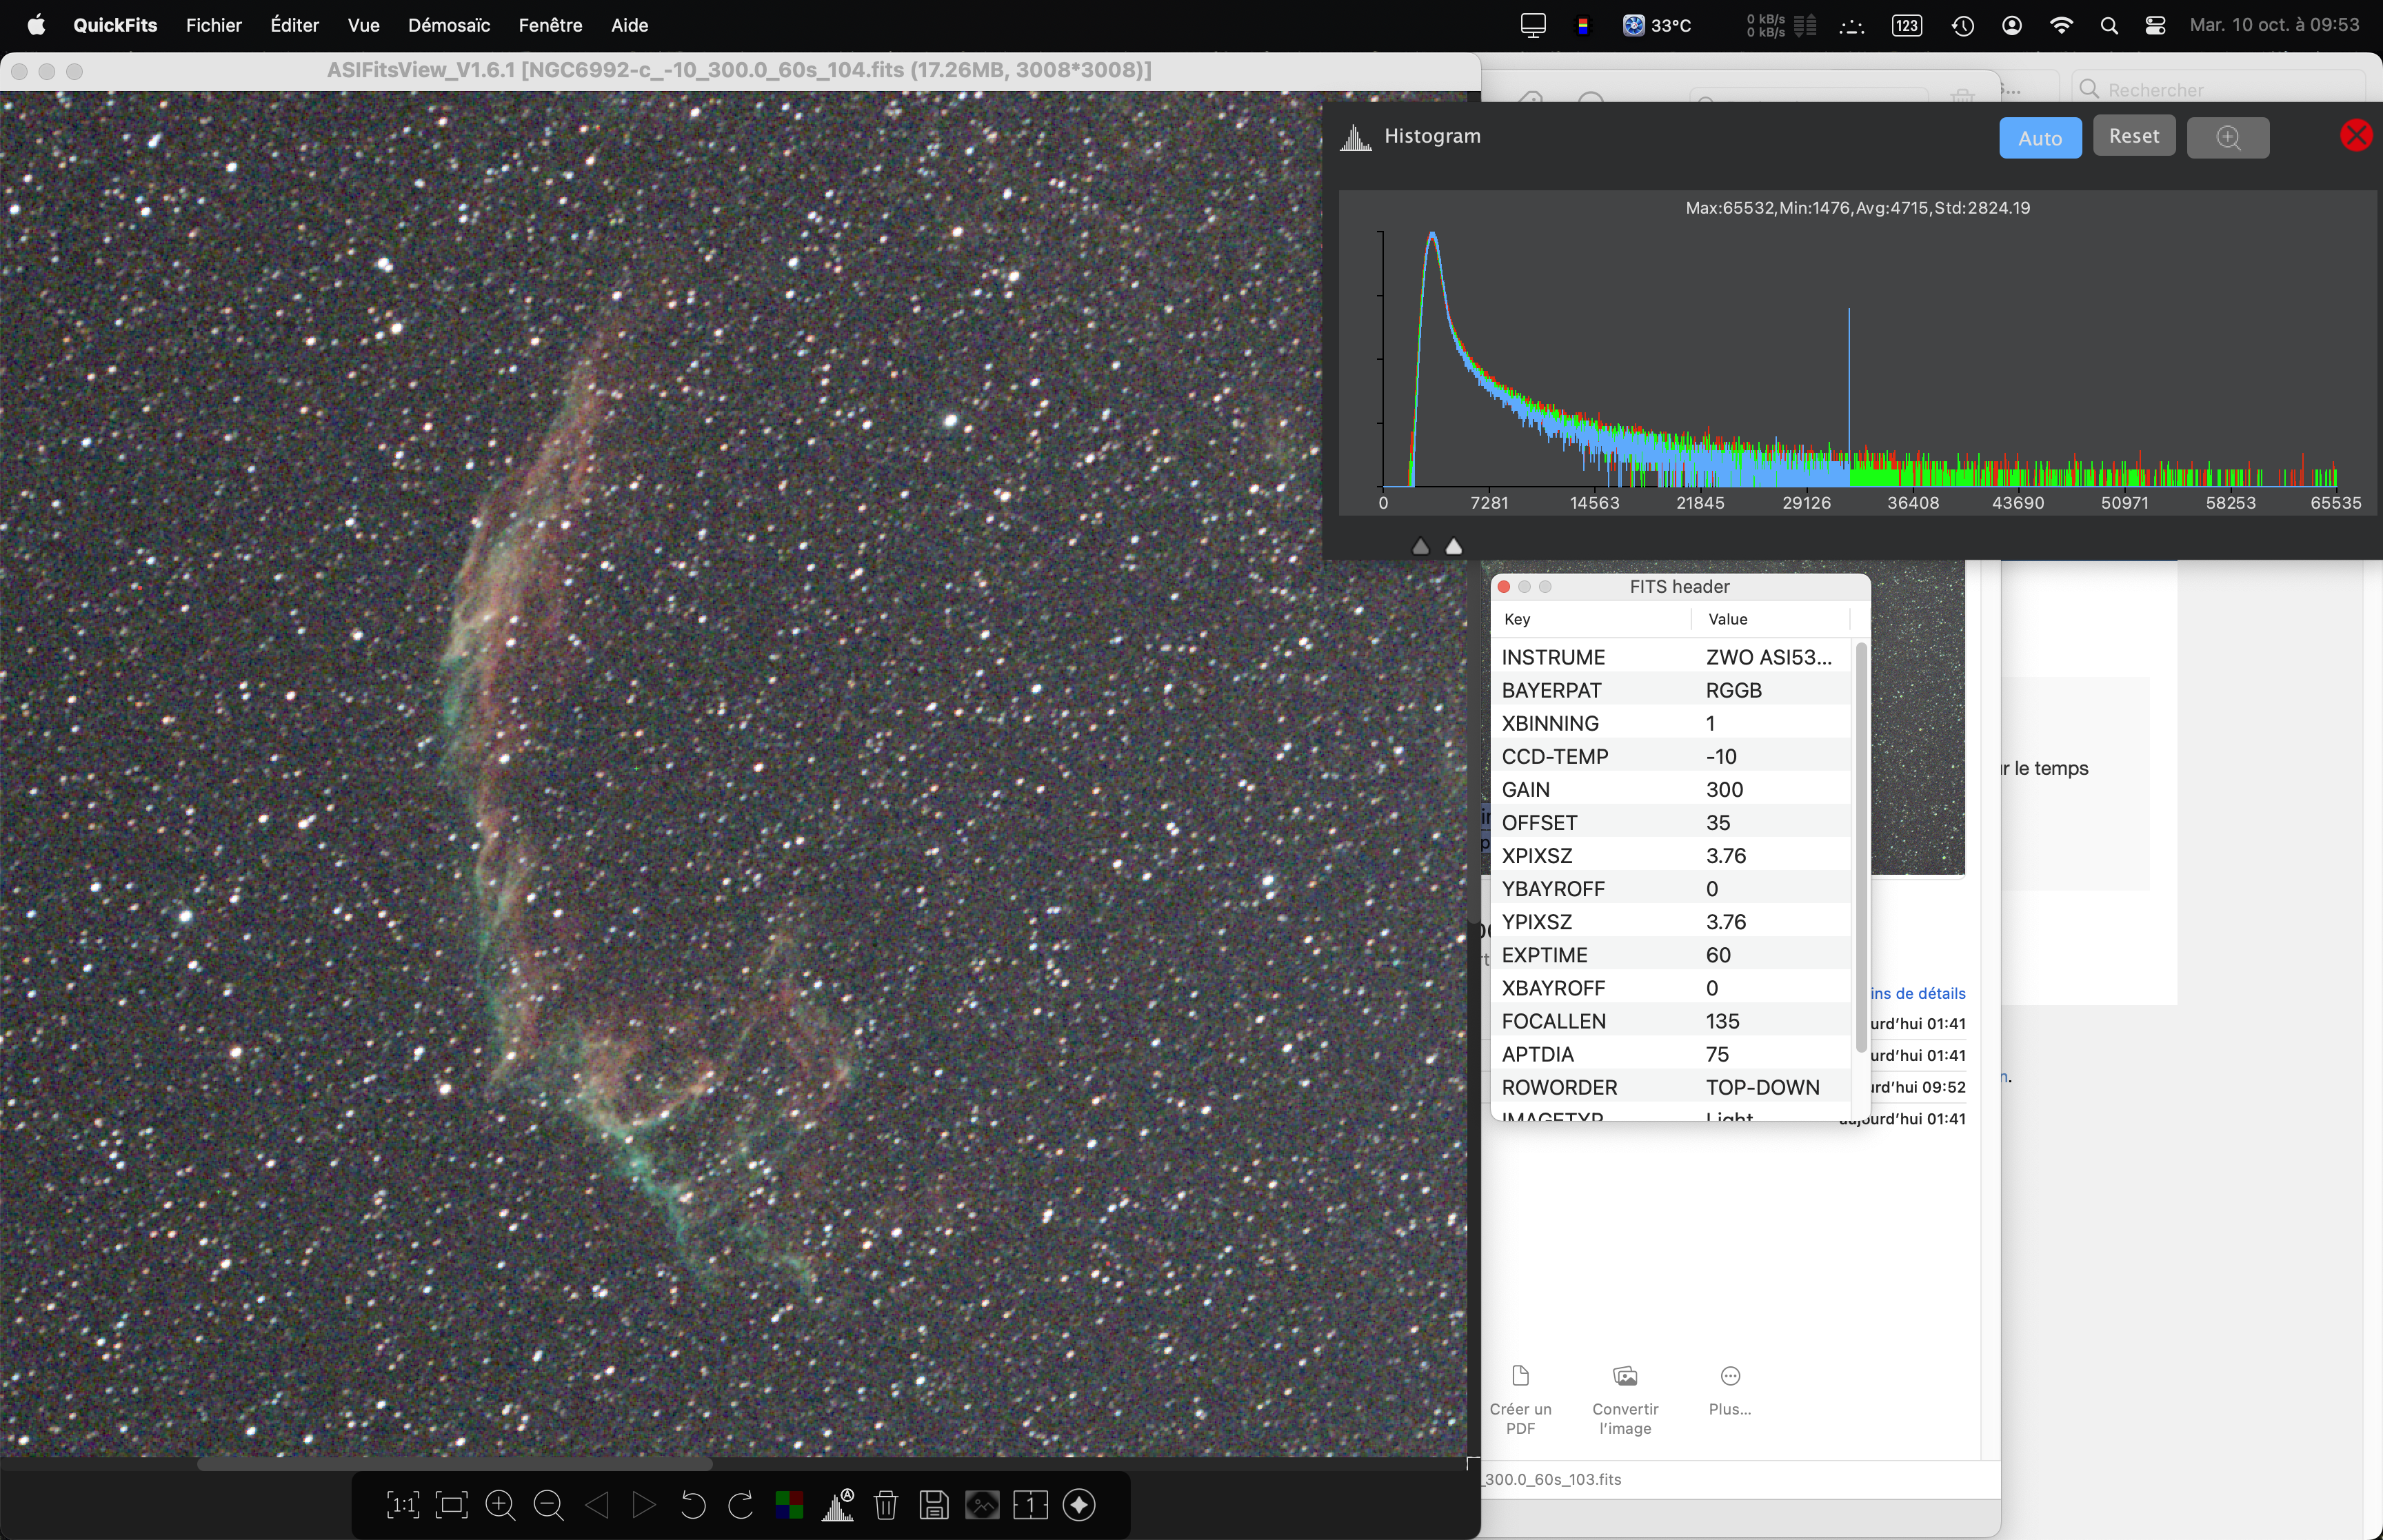Zoom out using the magnifier minus icon
Image resolution: width=2383 pixels, height=1540 pixels.
pos(548,1505)
